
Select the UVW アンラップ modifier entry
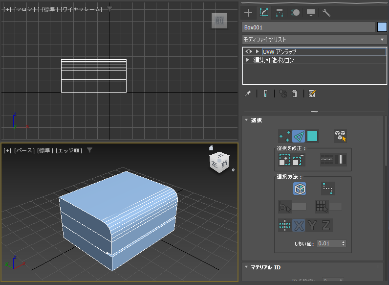(324, 51)
